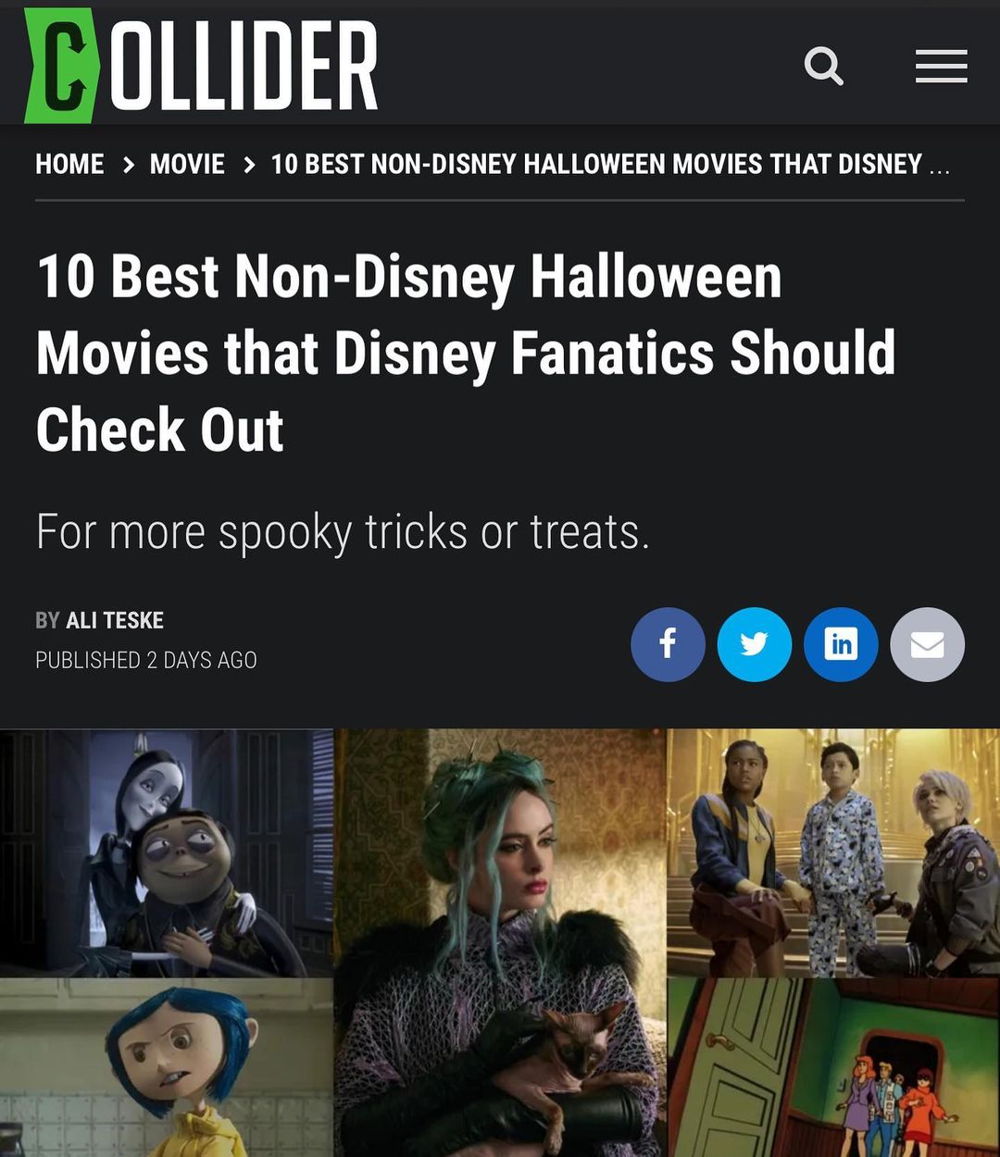This screenshot has height=1157, width=1000.
Task: Share article on Facebook
Action: tap(668, 644)
